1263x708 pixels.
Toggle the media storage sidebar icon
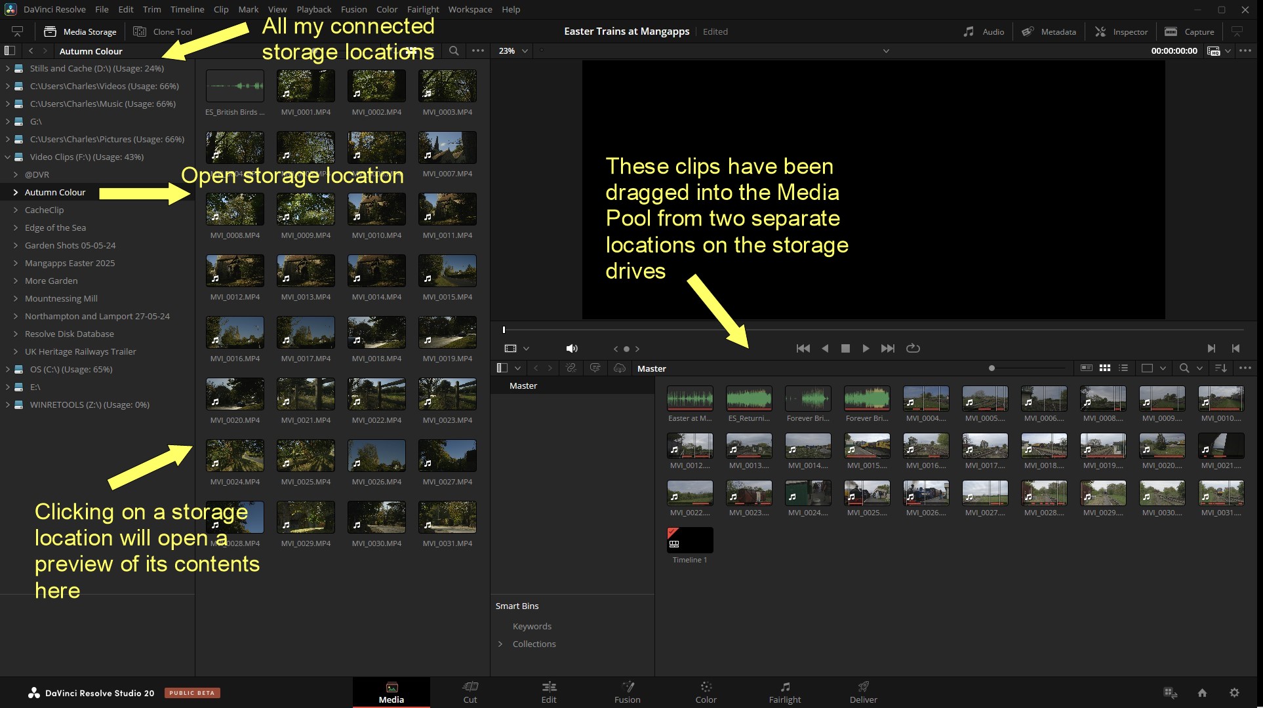coord(10,50)
